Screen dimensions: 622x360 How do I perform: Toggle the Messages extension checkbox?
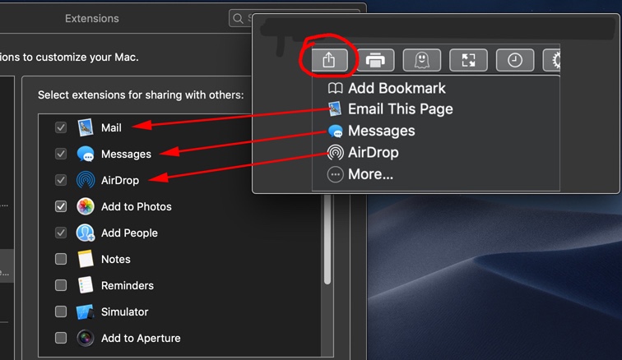[61, 154]
